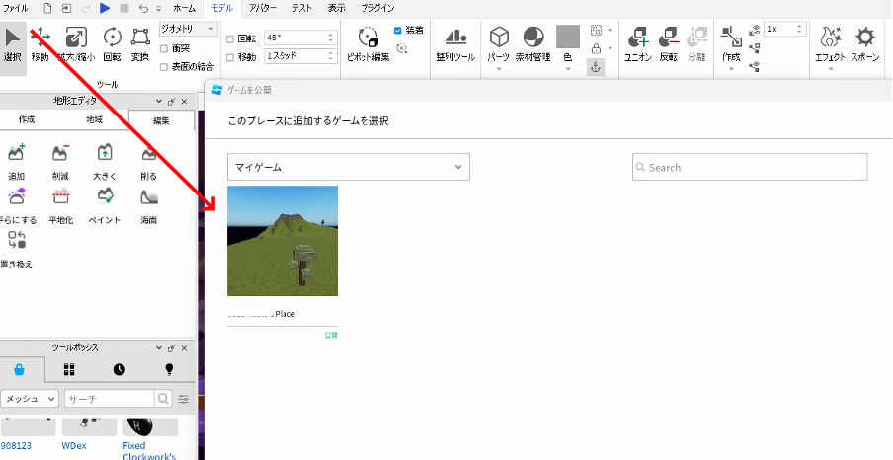The width and height of the screenshot is (893, 460).
Task: Toggle the Anchor icon in the ribbon
Action: pos(596,66)
